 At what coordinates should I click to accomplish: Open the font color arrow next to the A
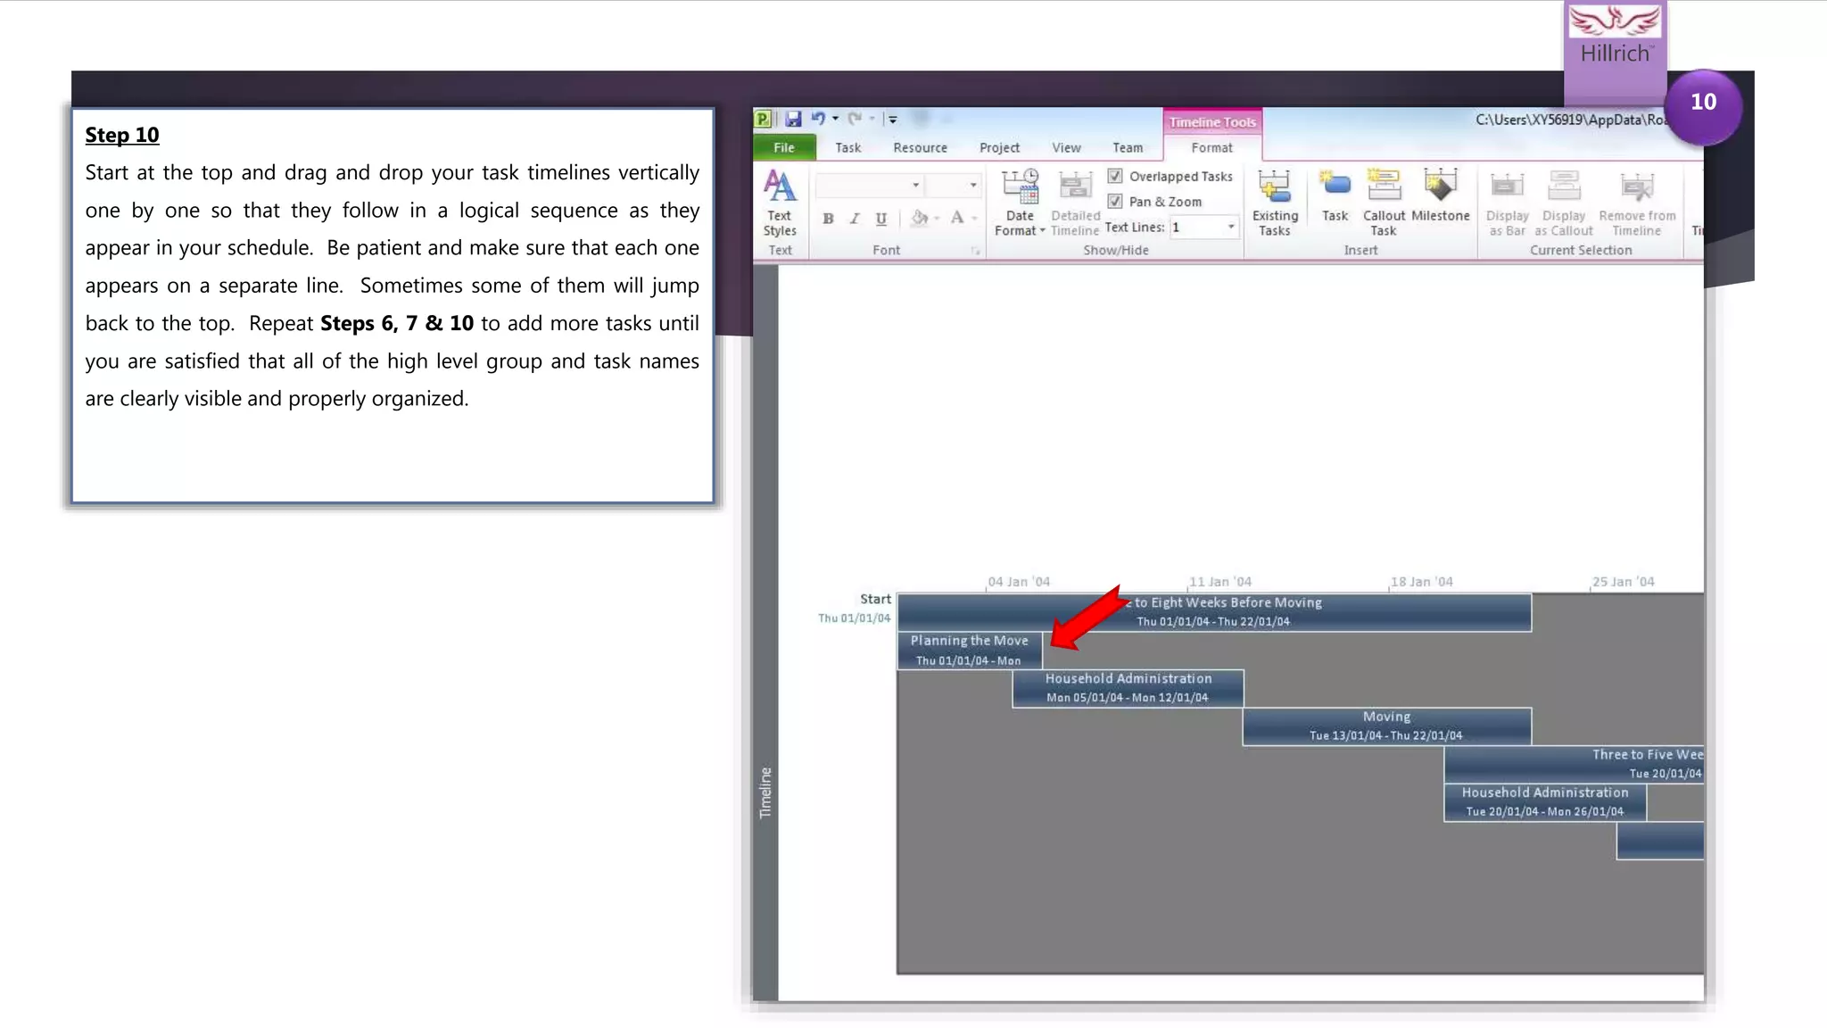click(974, 219)
